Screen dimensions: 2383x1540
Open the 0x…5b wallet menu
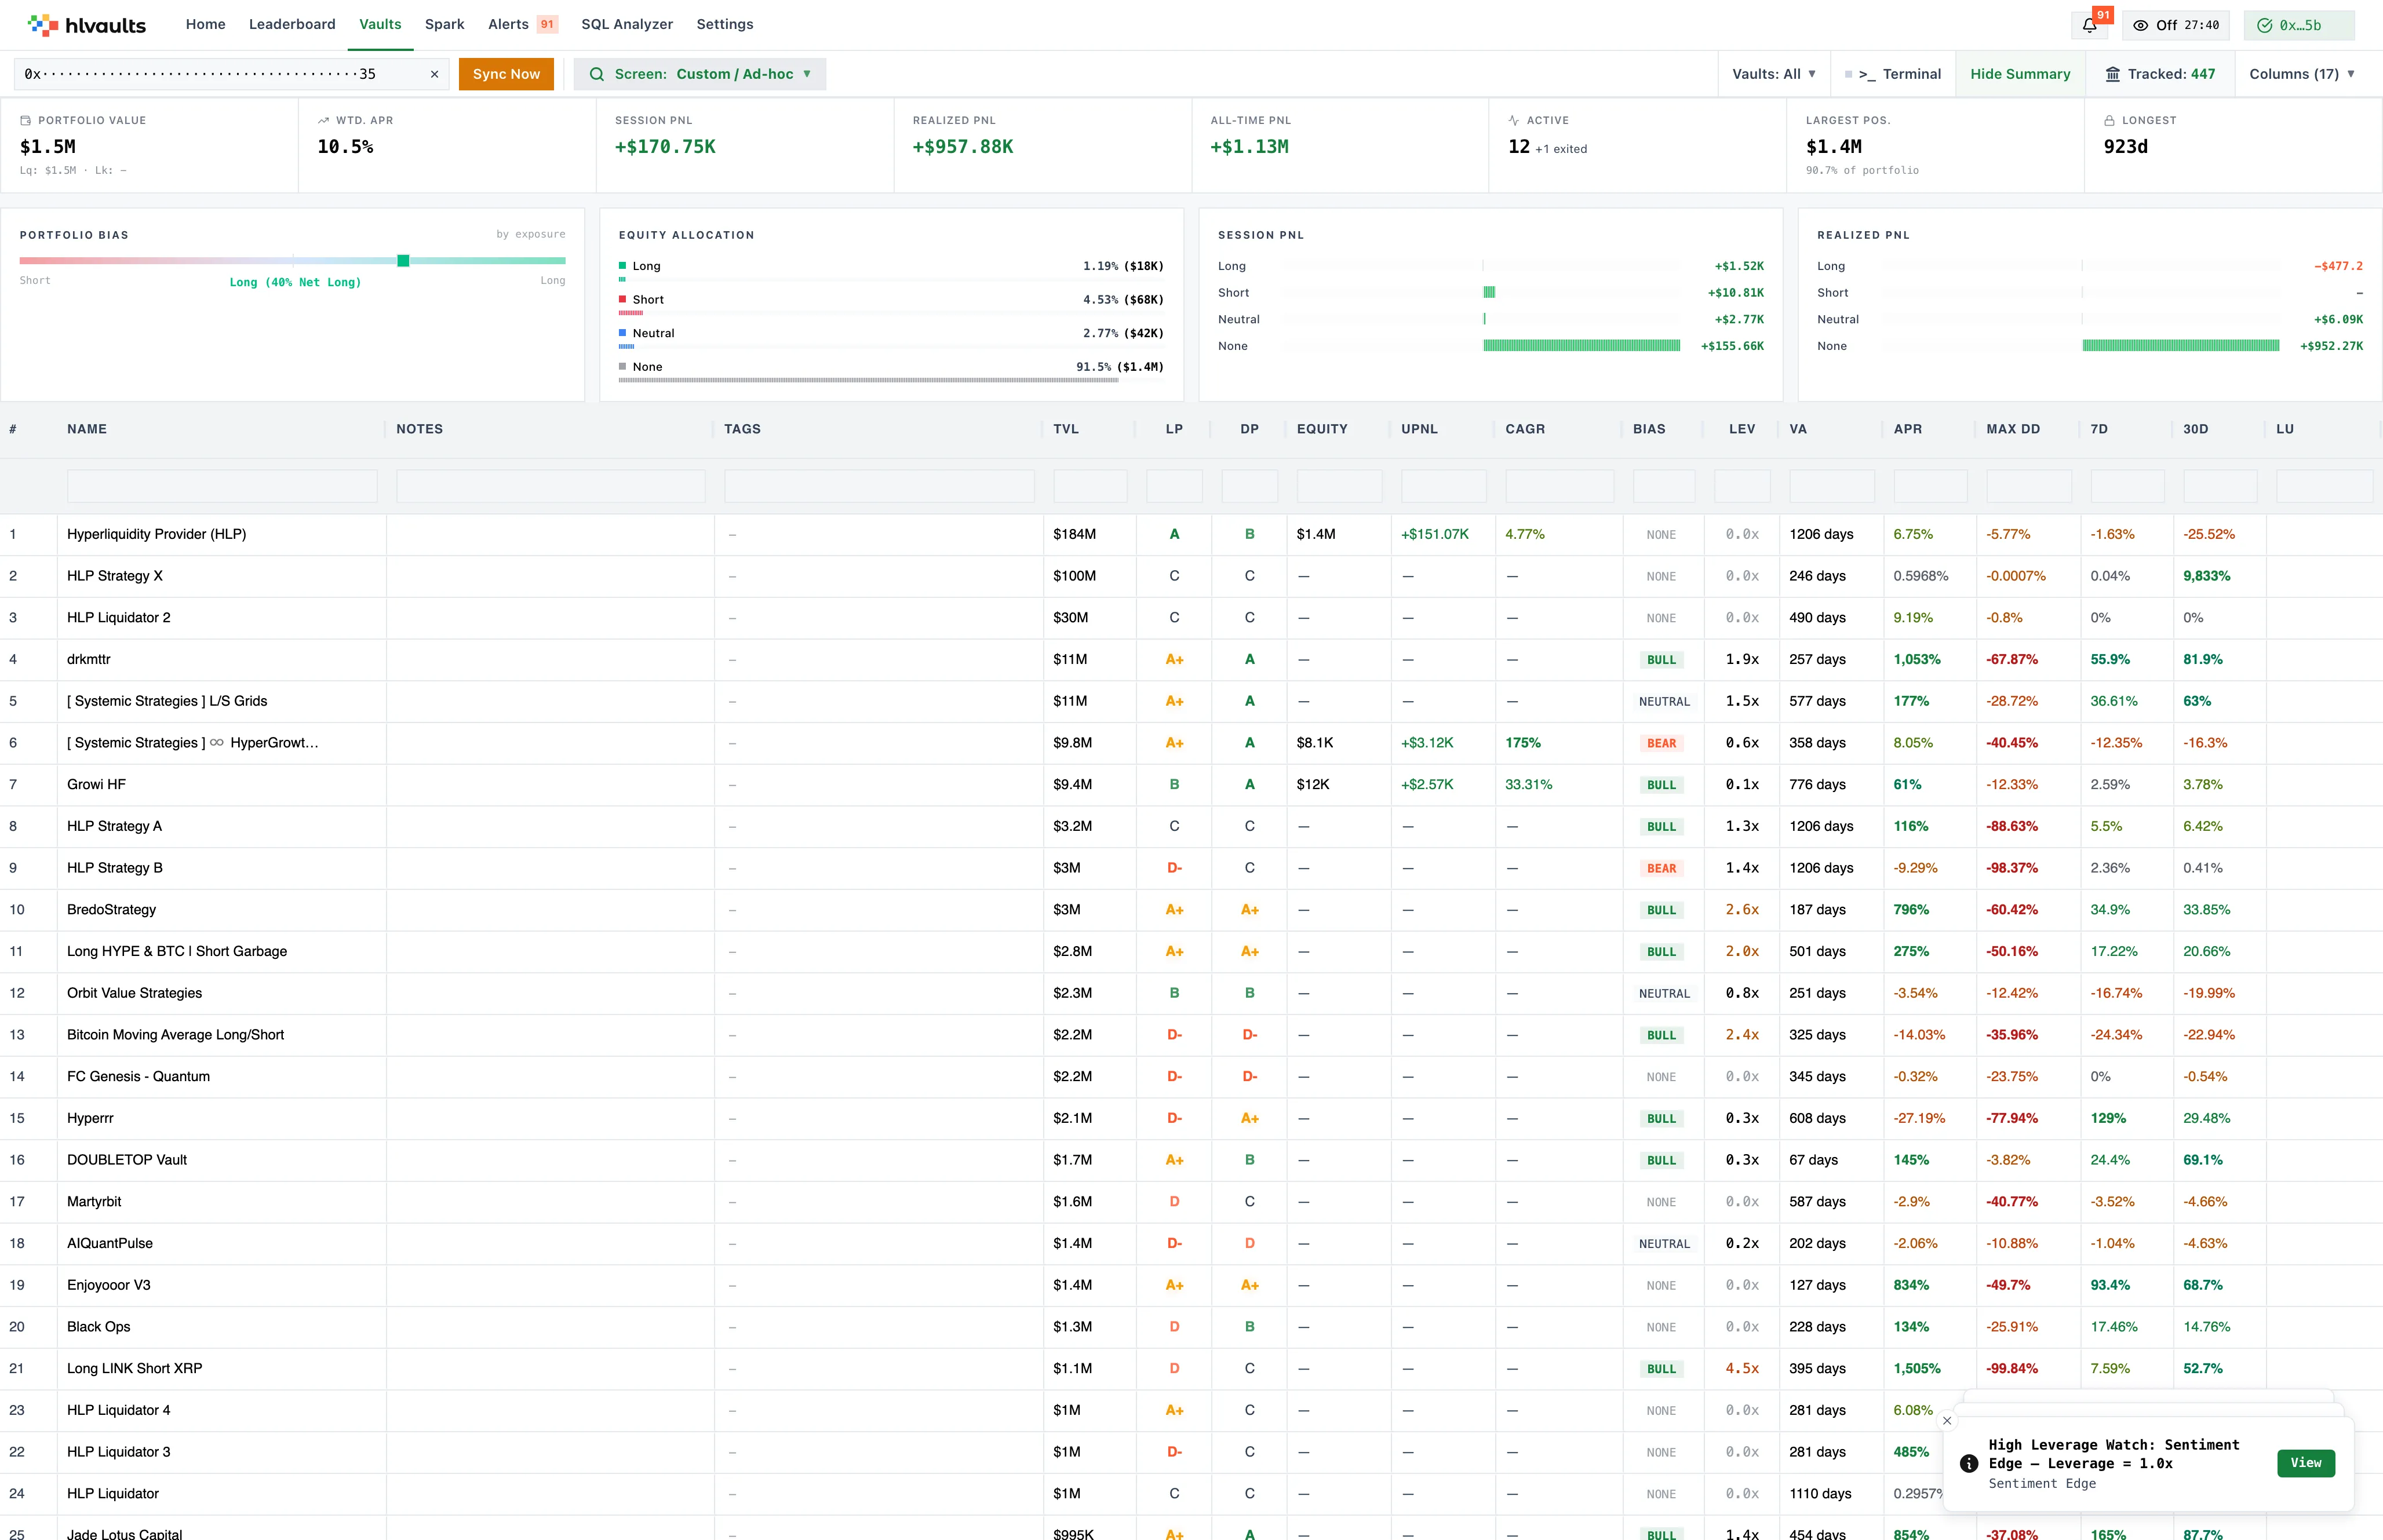click(x=2299, y=25)
